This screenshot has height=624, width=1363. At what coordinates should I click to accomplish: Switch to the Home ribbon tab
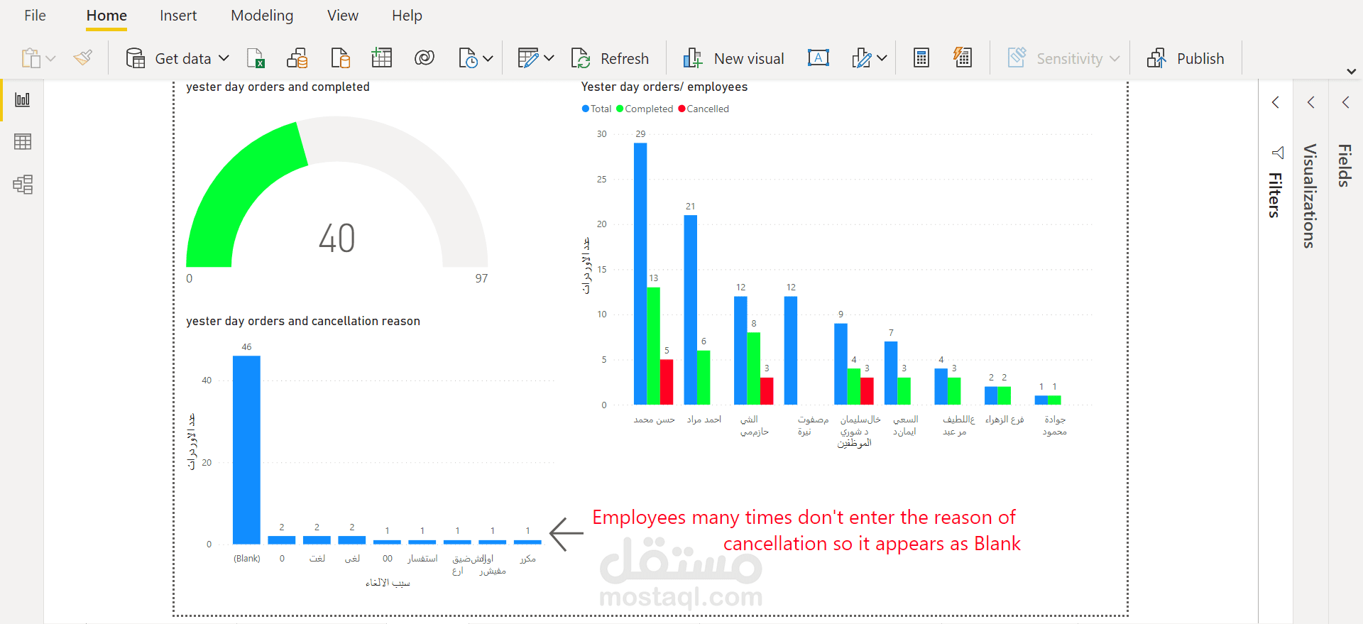[x=106, y=16]
